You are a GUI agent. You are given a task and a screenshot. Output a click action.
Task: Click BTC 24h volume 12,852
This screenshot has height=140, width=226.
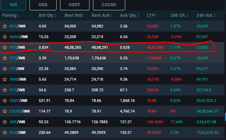pos(202,47)
